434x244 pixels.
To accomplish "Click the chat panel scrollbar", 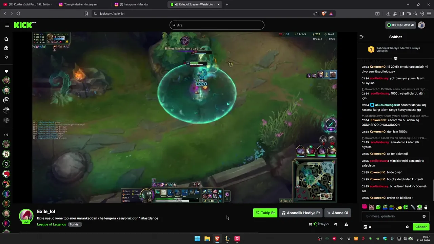I will (433, 190).
